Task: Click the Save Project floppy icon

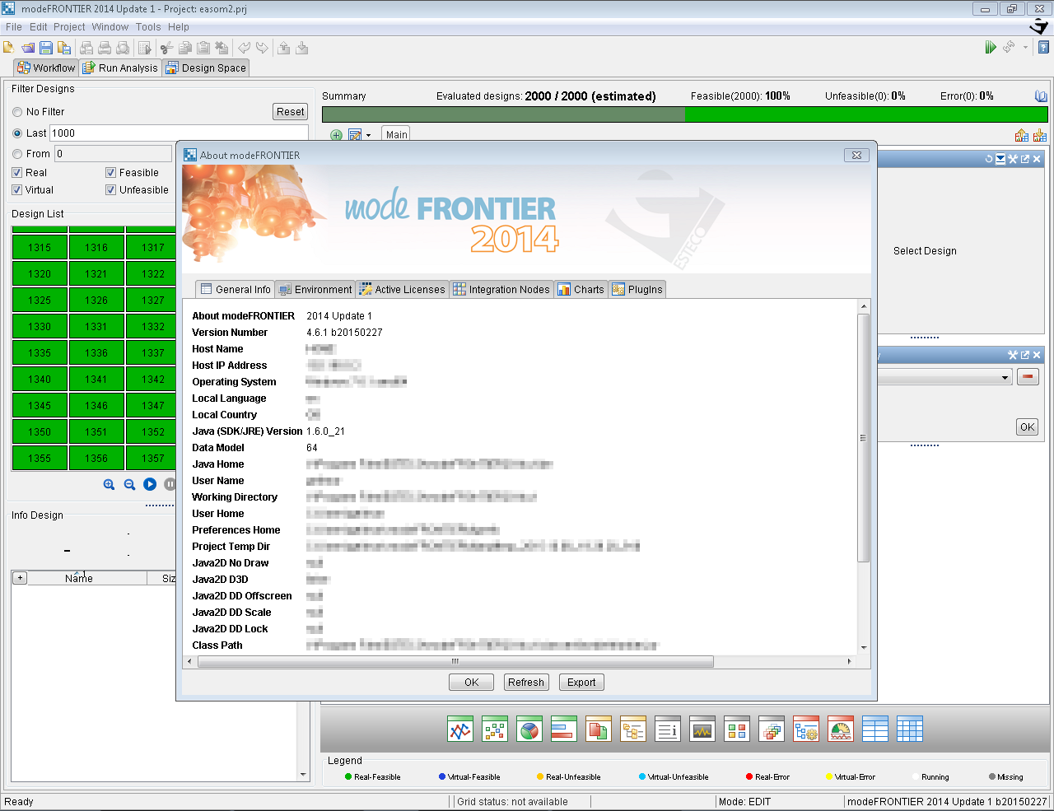Action: pyautogui.click(x=46, y=48)
